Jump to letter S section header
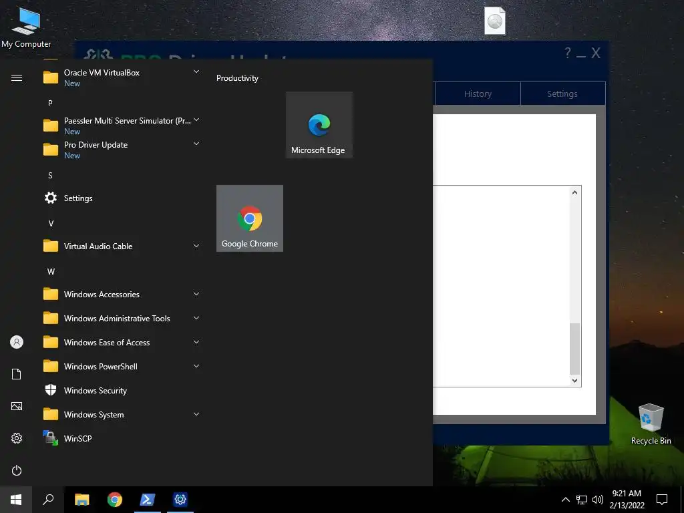This screenshot has width=684, height=513. [50, 176]
